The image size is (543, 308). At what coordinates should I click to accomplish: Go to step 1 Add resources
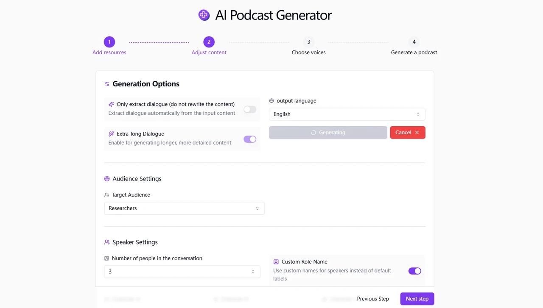(109, 46)
